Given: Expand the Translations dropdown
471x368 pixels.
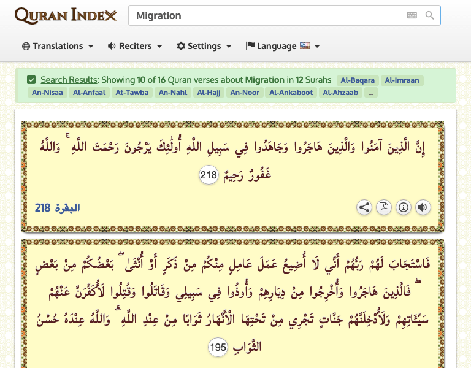Looking at the screenshot, I should [x=58, y=46].
